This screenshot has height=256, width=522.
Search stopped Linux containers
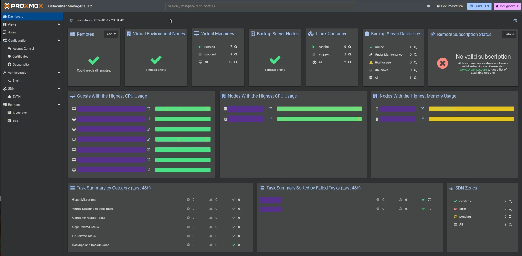(350, 54)
